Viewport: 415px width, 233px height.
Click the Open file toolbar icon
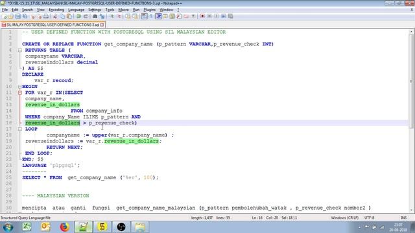pyautogui.click(x=11, y=16)
